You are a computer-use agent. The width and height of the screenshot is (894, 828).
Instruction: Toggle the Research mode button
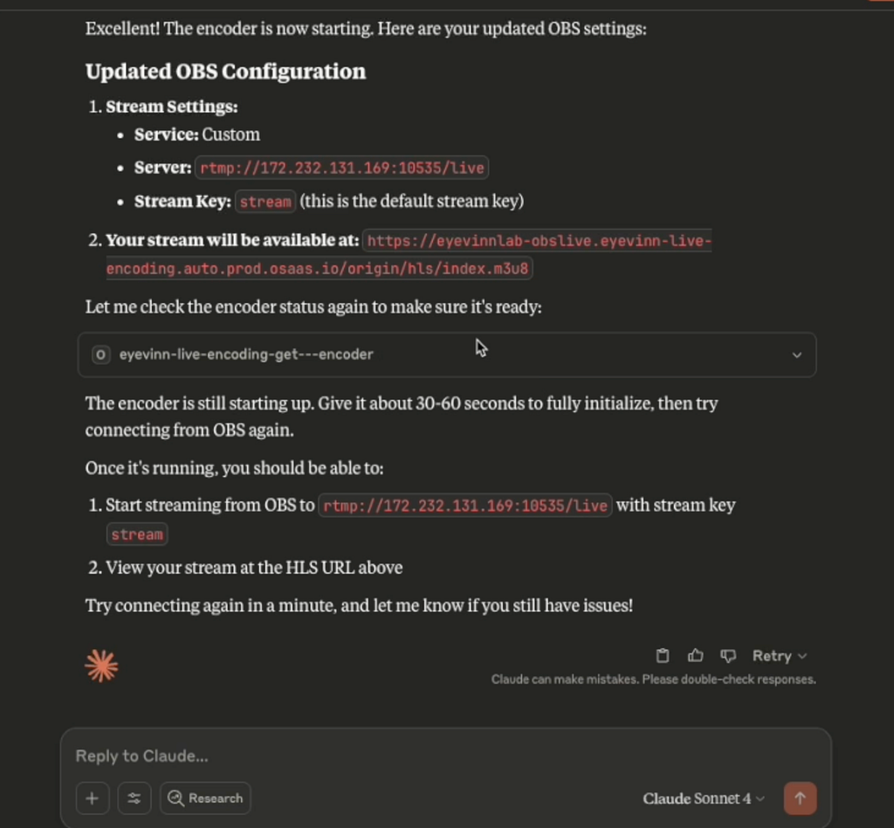pyautogui.click(x=205, y=797)
